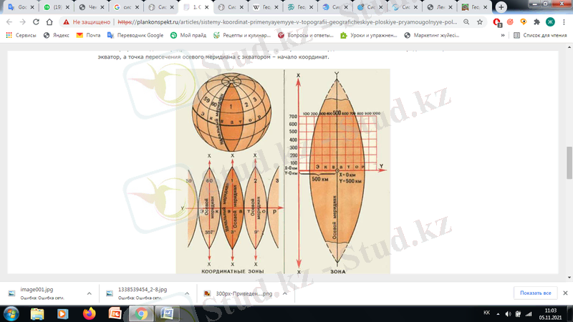Open a new tab with plus button
The height and width of the screenshot is (322, 573).
coord(501,6)
